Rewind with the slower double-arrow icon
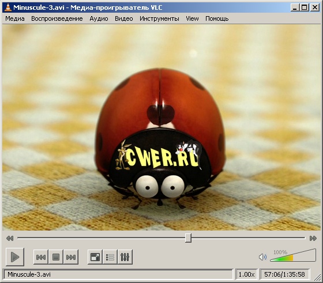The image size is (323, 283). click(x=10, y=239)
